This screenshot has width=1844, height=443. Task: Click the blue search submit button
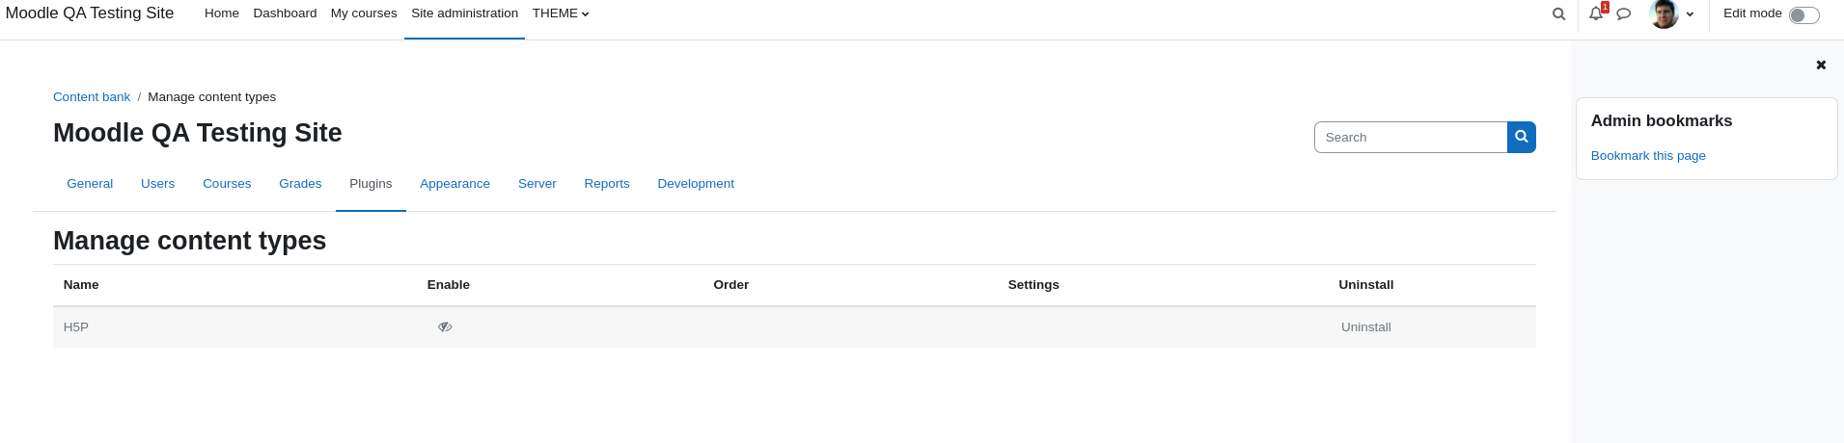1522,137
